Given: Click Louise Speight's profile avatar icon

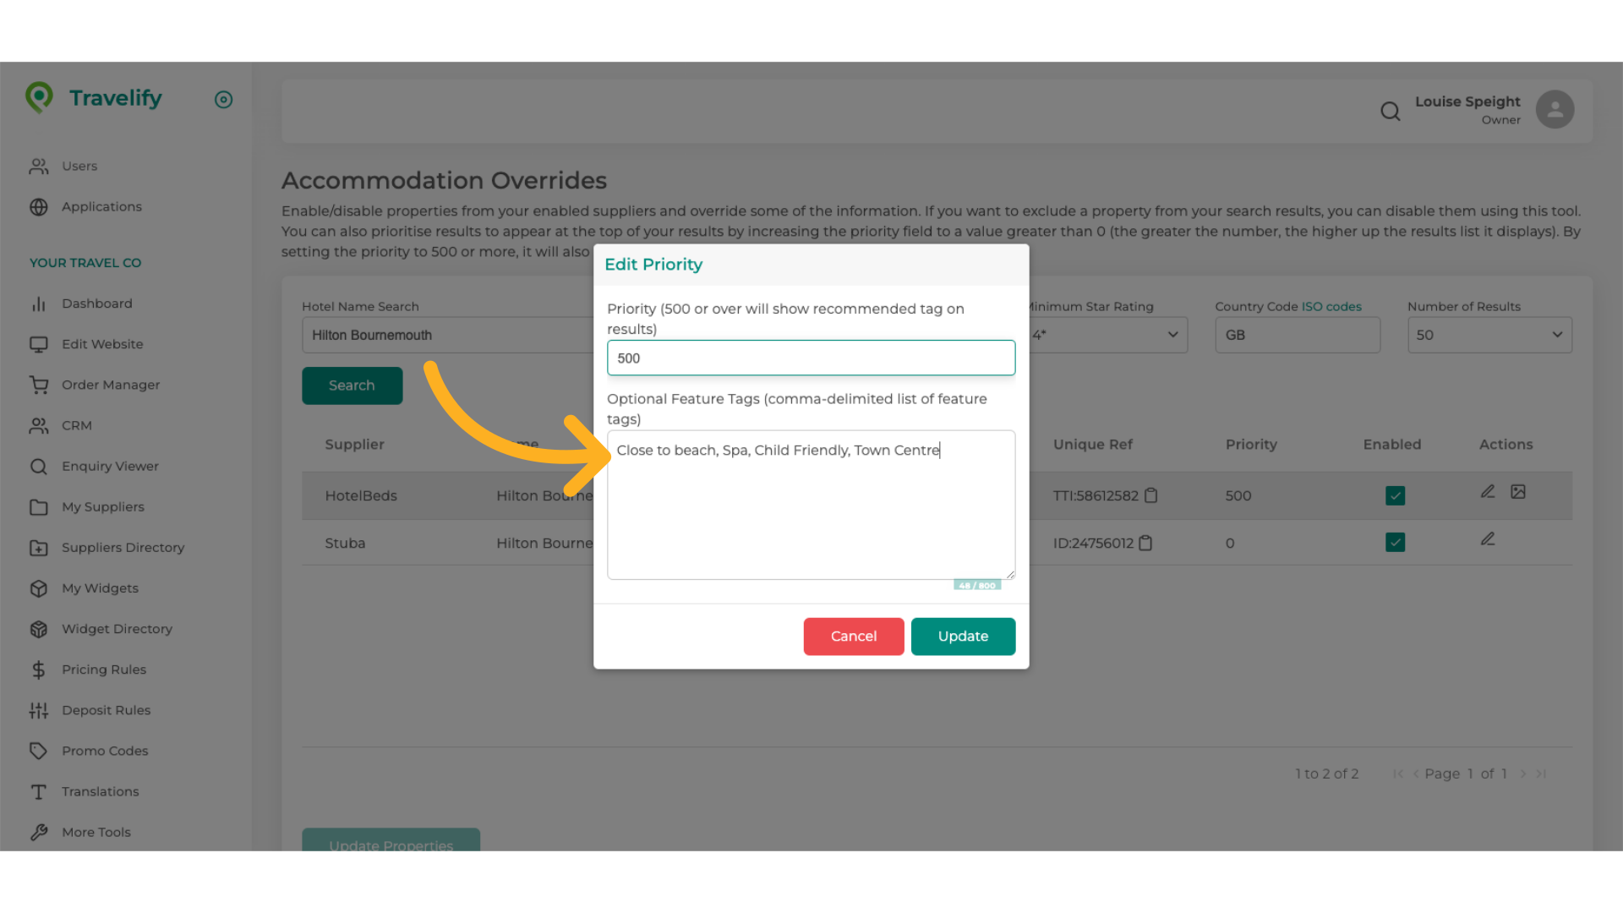Looking at the screenshot, I should pos(1555,110).
